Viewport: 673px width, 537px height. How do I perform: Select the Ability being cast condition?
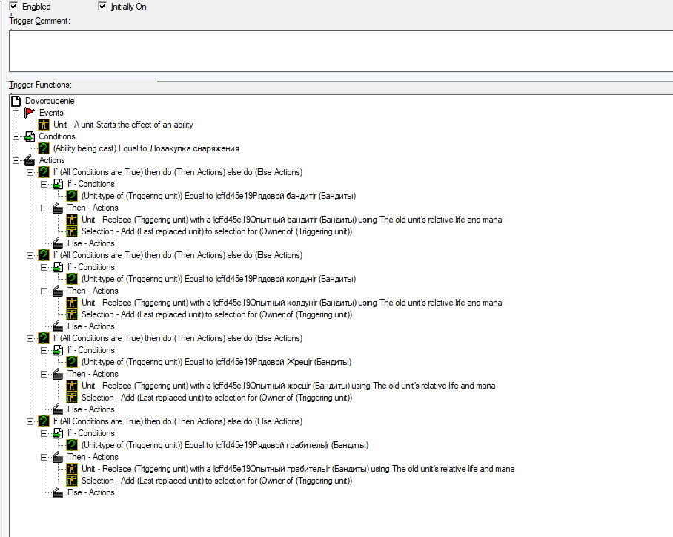pyautogui.click(x=146, y=148)
